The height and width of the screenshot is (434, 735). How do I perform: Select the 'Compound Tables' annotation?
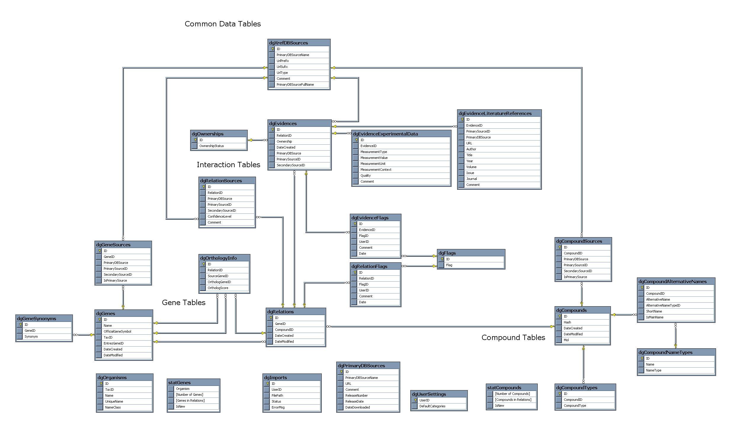point(513,337)
